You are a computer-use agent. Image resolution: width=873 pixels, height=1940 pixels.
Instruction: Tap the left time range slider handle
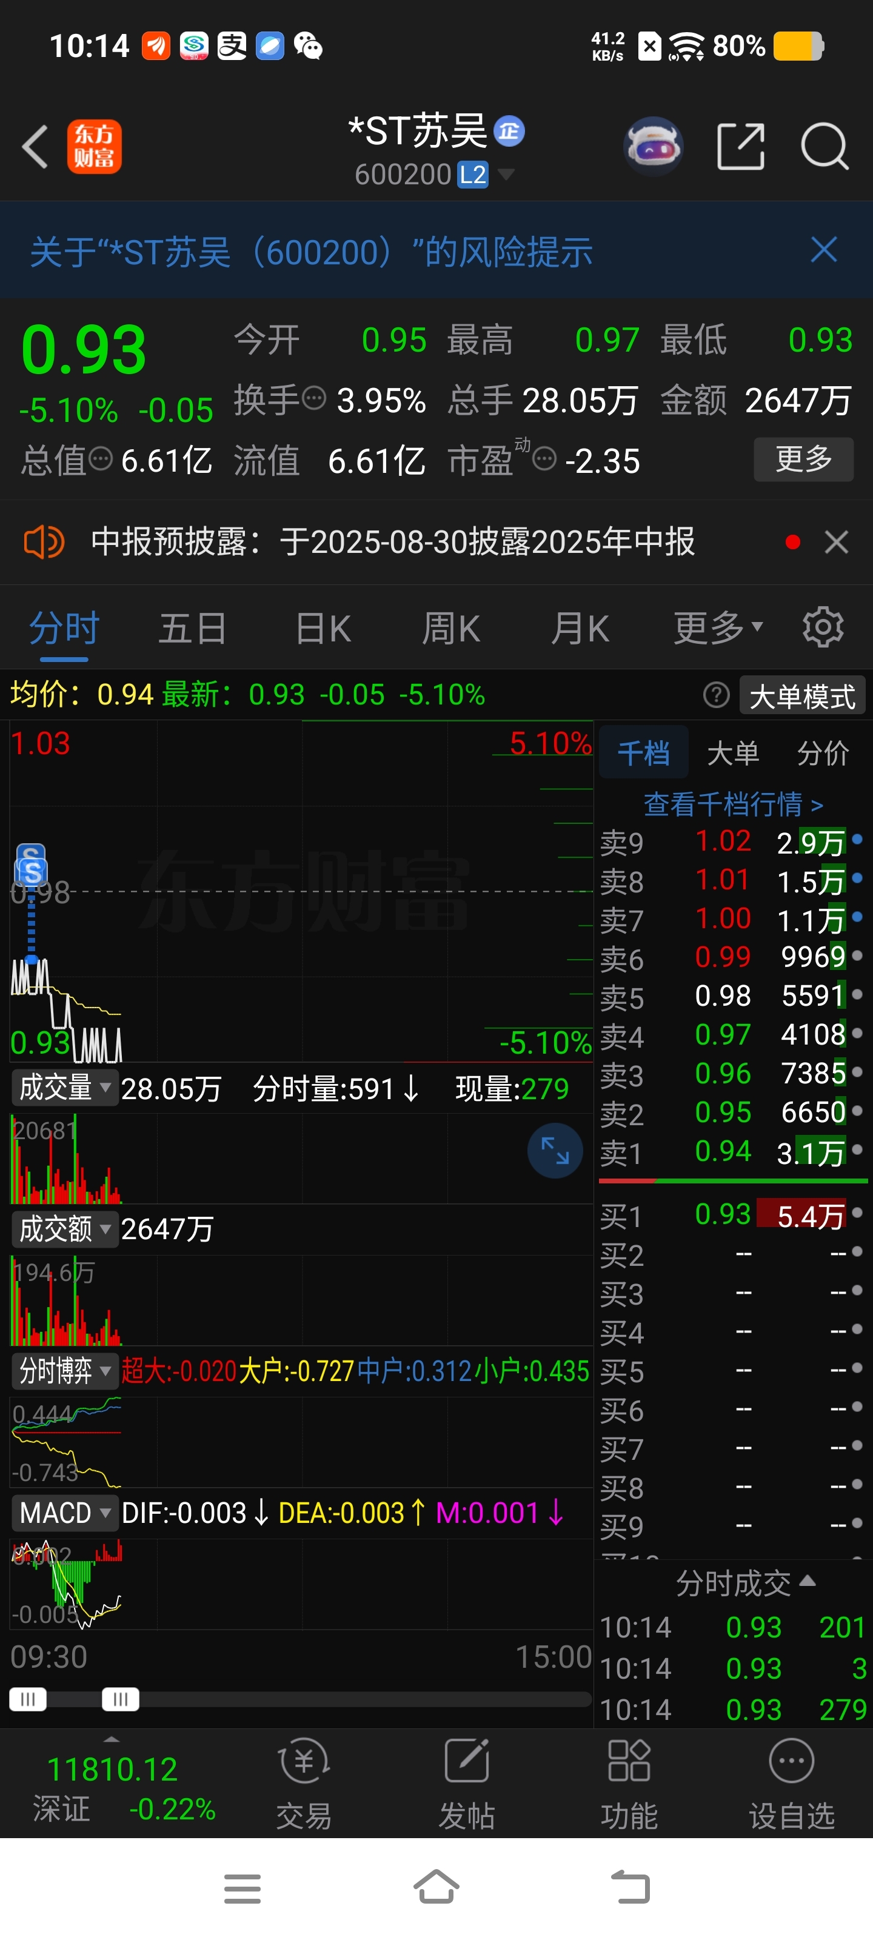(28, 1699)
